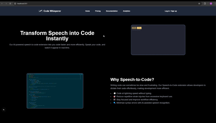Click the 'Transform Speech into Code Instantly' heading
Viewport: 216px width, 123px height.
point(57,36)
